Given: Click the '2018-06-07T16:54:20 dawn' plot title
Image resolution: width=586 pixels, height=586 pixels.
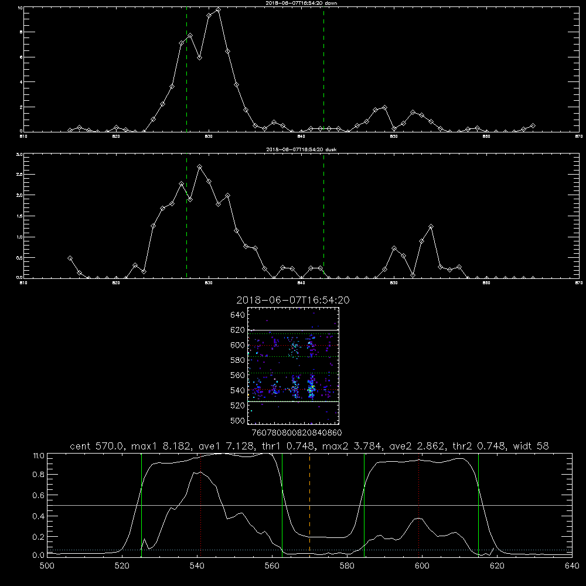Looking at the screenshot, I should tap(301, 3).
